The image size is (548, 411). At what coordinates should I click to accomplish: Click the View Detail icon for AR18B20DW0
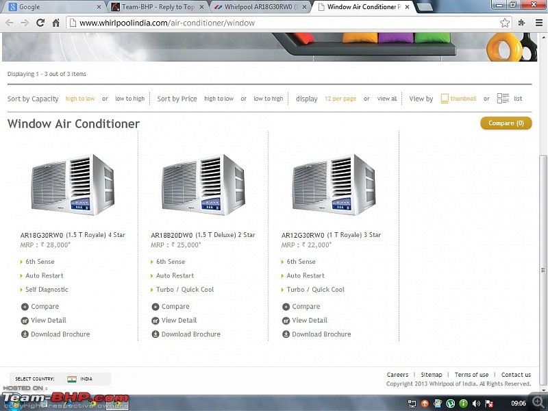coord(155,321)
